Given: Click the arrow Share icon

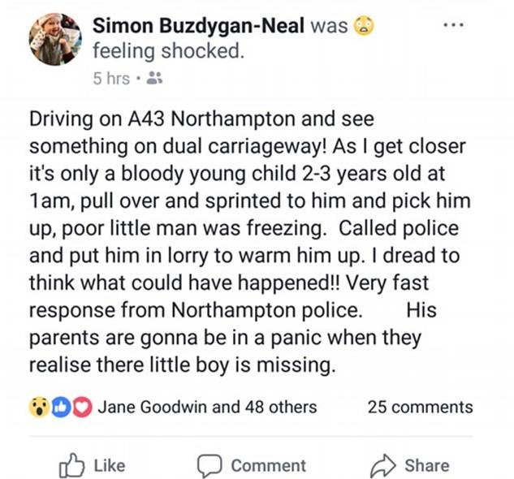Looking at the screenshot, I should click(x=383, y=465).
